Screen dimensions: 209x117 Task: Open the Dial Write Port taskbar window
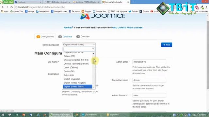(92, 115)
